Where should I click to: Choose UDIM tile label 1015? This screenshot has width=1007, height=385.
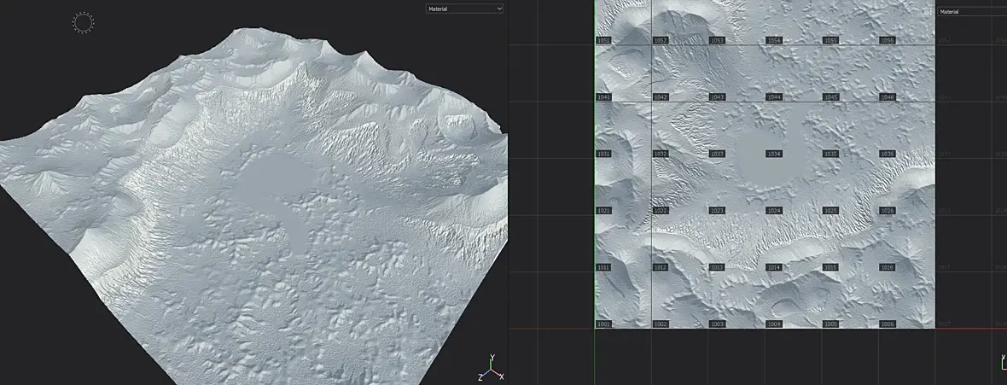pos(830,268)
